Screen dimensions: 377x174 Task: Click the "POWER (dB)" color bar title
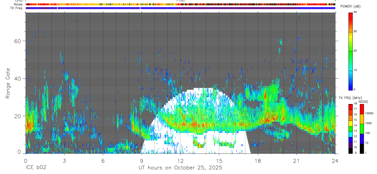[x=350, y=7]
